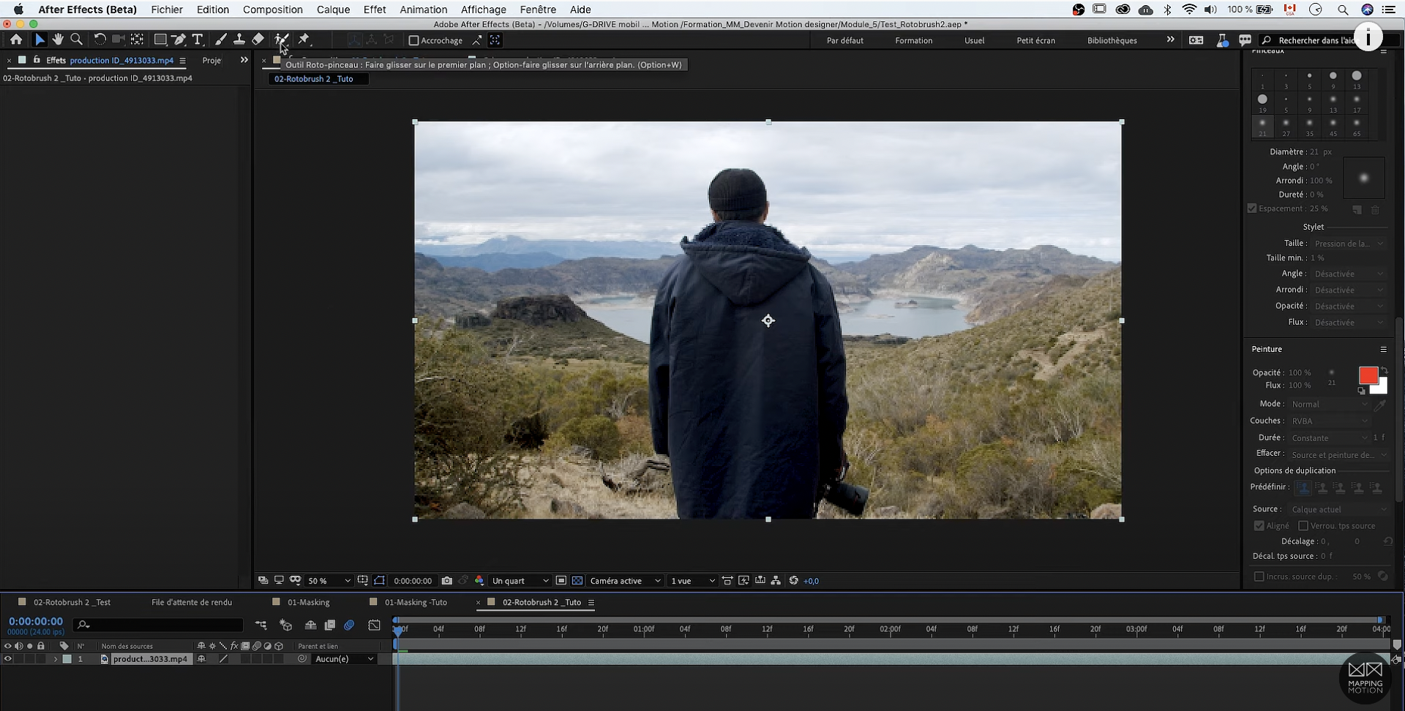Viewport: 1405px width, 711px height.
Task: Select the Zoom magnifier tool
Action: (x=76, y=39)
